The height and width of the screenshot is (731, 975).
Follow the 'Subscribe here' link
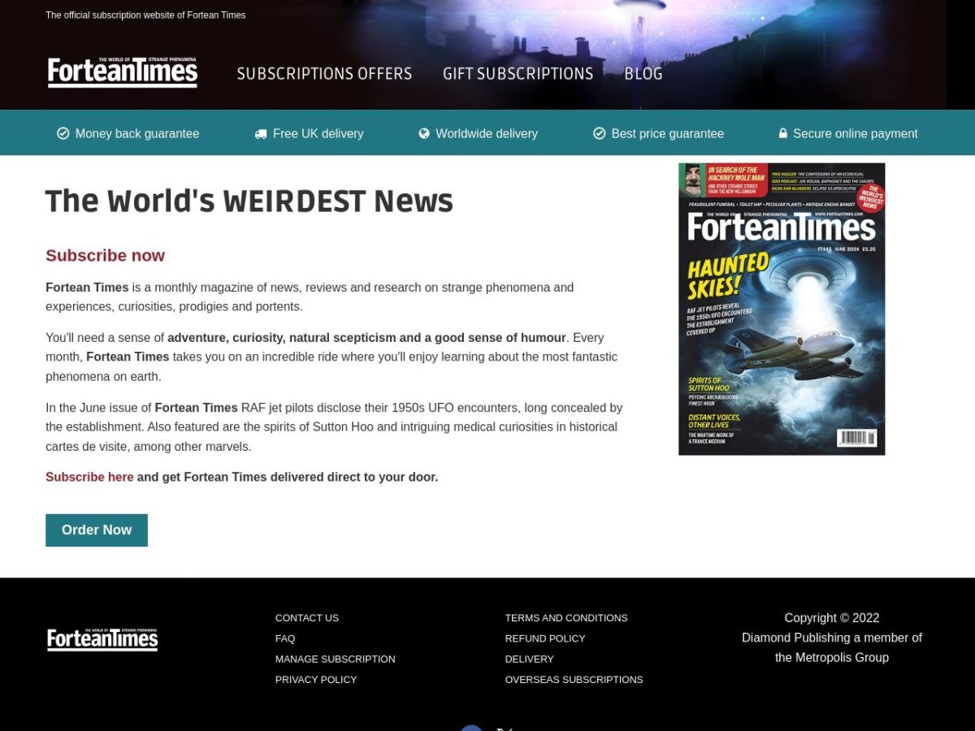coord(89,477)
